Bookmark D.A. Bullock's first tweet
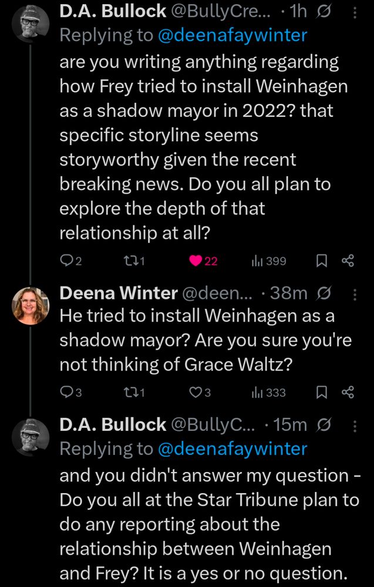 (321, 261)
